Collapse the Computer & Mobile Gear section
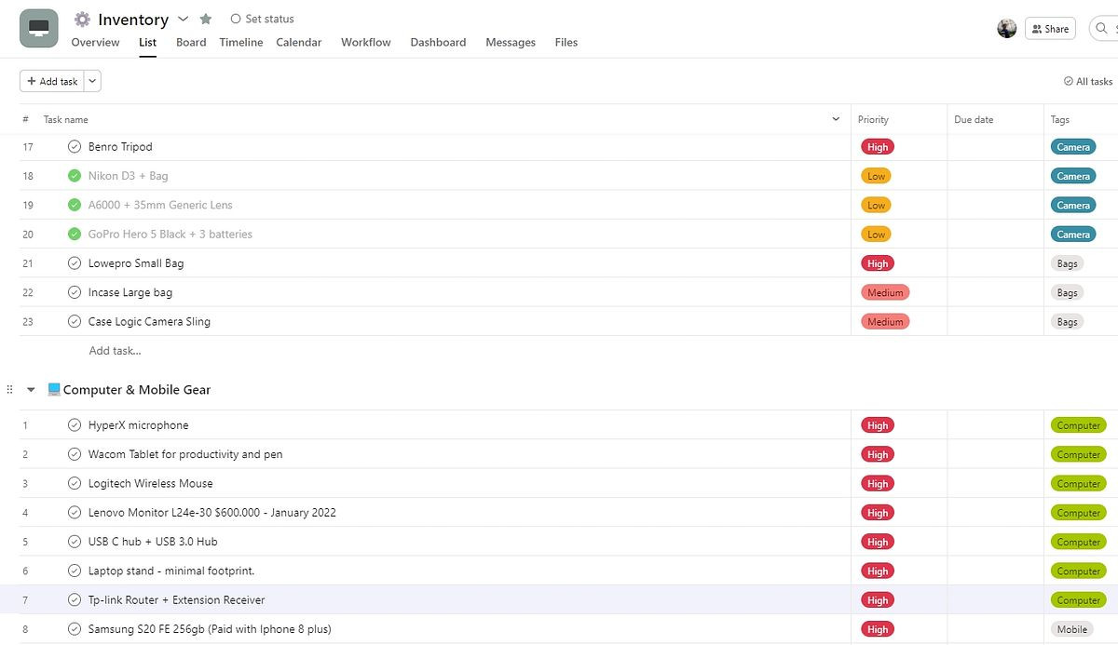 click(31, 390)
